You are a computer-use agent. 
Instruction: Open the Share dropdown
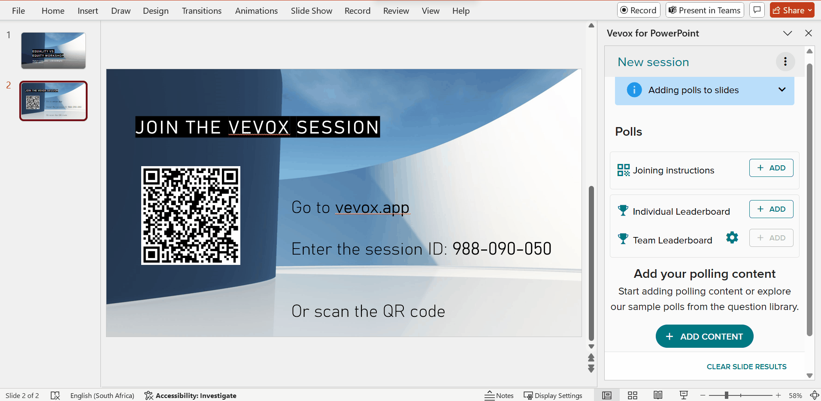click(x=792, y=10)
